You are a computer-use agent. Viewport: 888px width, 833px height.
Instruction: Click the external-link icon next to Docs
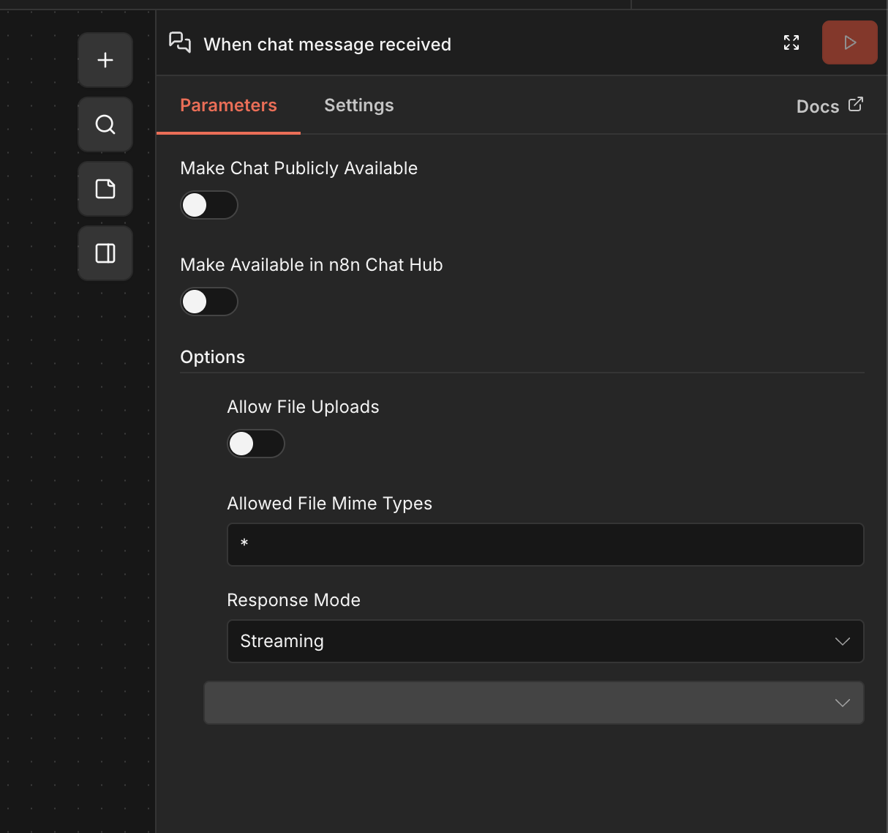pyautogui.click(x=856, y=104)
